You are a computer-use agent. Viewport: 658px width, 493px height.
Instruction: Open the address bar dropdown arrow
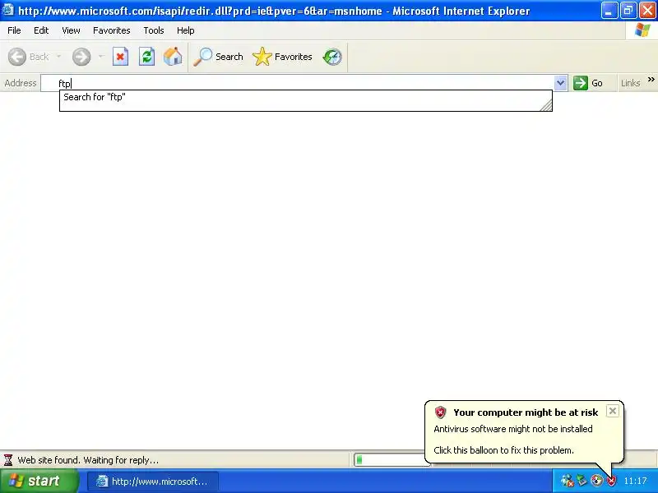(560, 83)
